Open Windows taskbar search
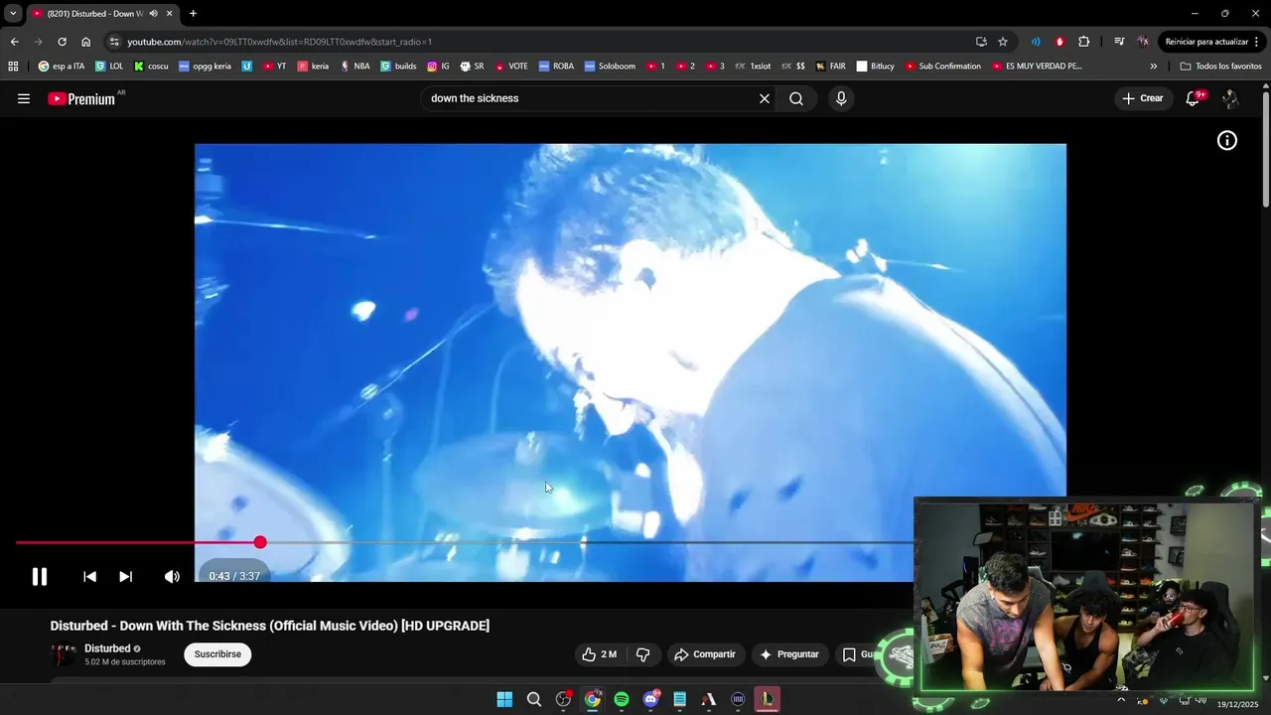 [533, 699]
